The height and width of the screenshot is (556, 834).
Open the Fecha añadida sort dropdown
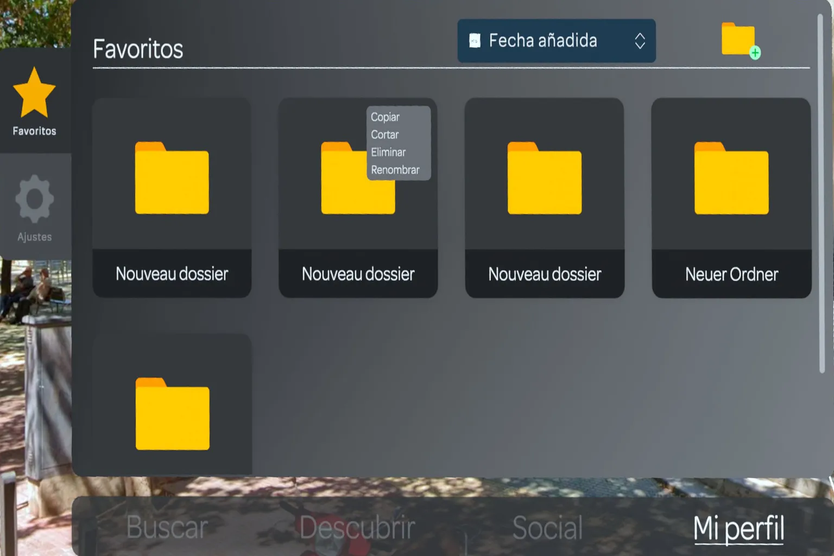pos(557,41)
